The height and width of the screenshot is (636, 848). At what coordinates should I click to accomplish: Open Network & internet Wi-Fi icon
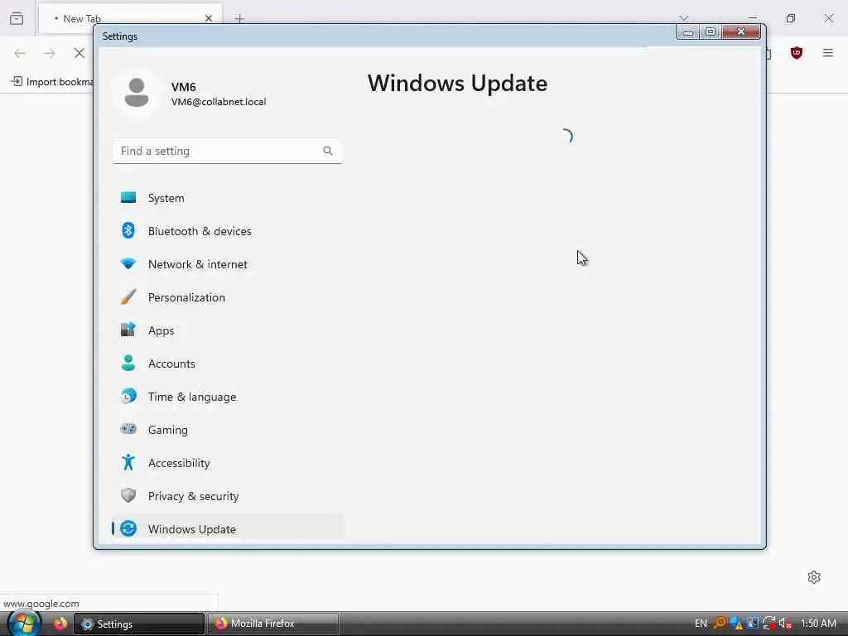pos(128,264)
